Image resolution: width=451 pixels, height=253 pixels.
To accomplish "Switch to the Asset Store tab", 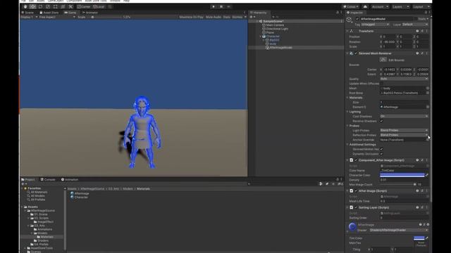I will click(x=49, y=13).
